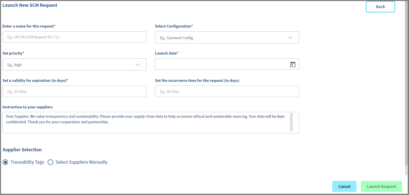Open the Set priority dropdown

click(x=75, y=64)
